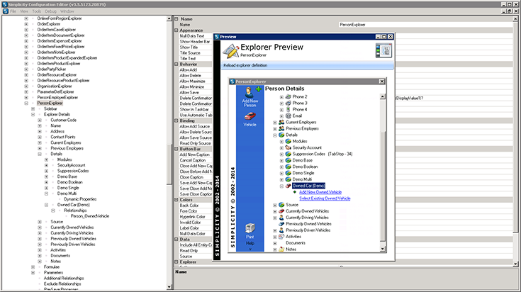Click the Help button in preview sidebar
521x292 pixels.
(x=250, y=243)
